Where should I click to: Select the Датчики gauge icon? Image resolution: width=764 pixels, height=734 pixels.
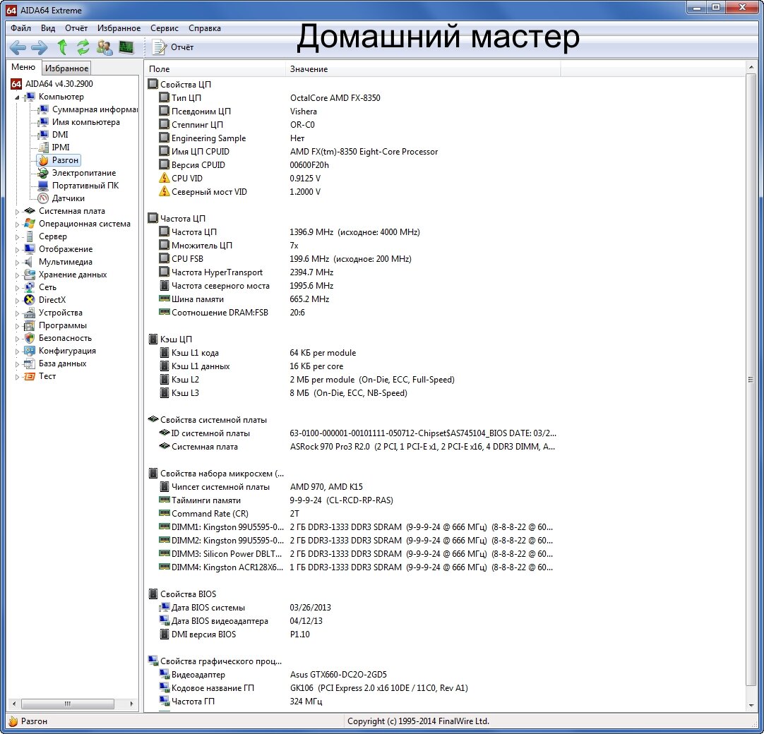click(43, 198)
